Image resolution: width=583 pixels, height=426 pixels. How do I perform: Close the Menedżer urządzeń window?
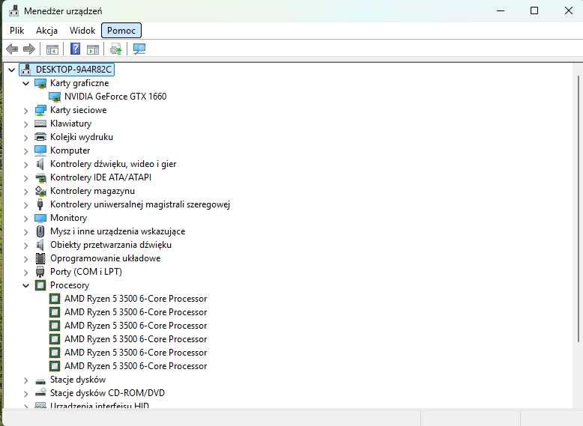569,10
